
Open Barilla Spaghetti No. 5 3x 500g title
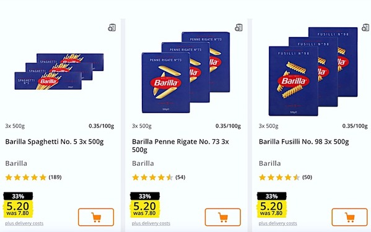(55, 142)
